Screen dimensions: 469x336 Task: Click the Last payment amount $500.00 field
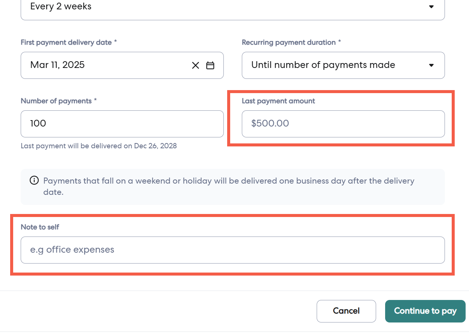tap(343, 124)
